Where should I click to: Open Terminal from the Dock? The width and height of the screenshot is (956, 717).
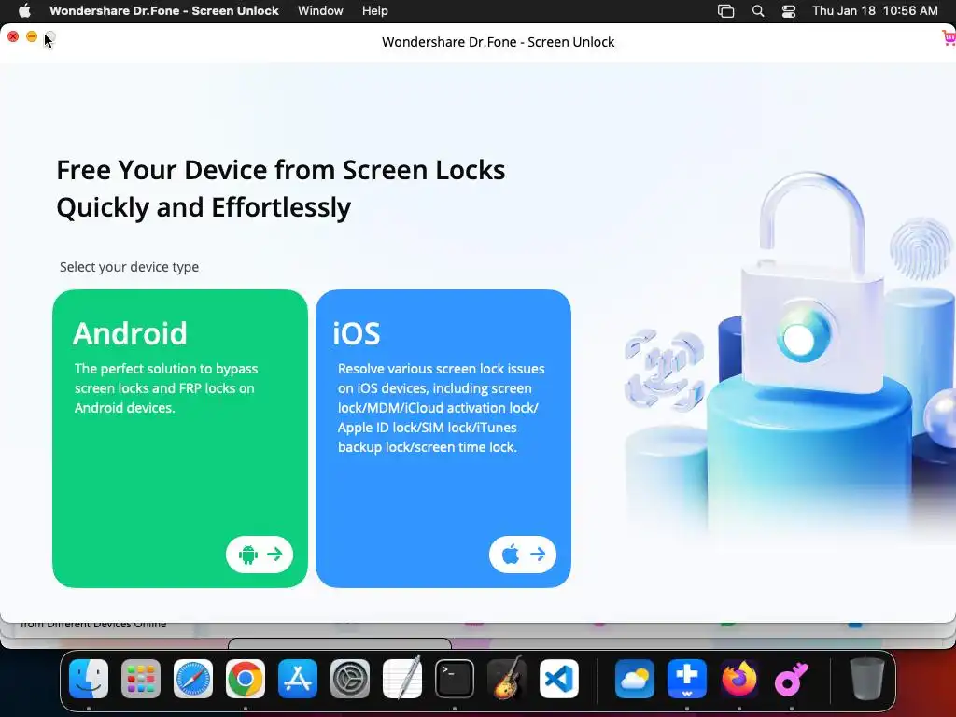(x=455, y=679)
